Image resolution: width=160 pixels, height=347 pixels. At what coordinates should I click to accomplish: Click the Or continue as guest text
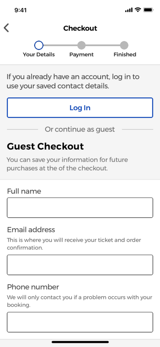[x=80, y=129]
